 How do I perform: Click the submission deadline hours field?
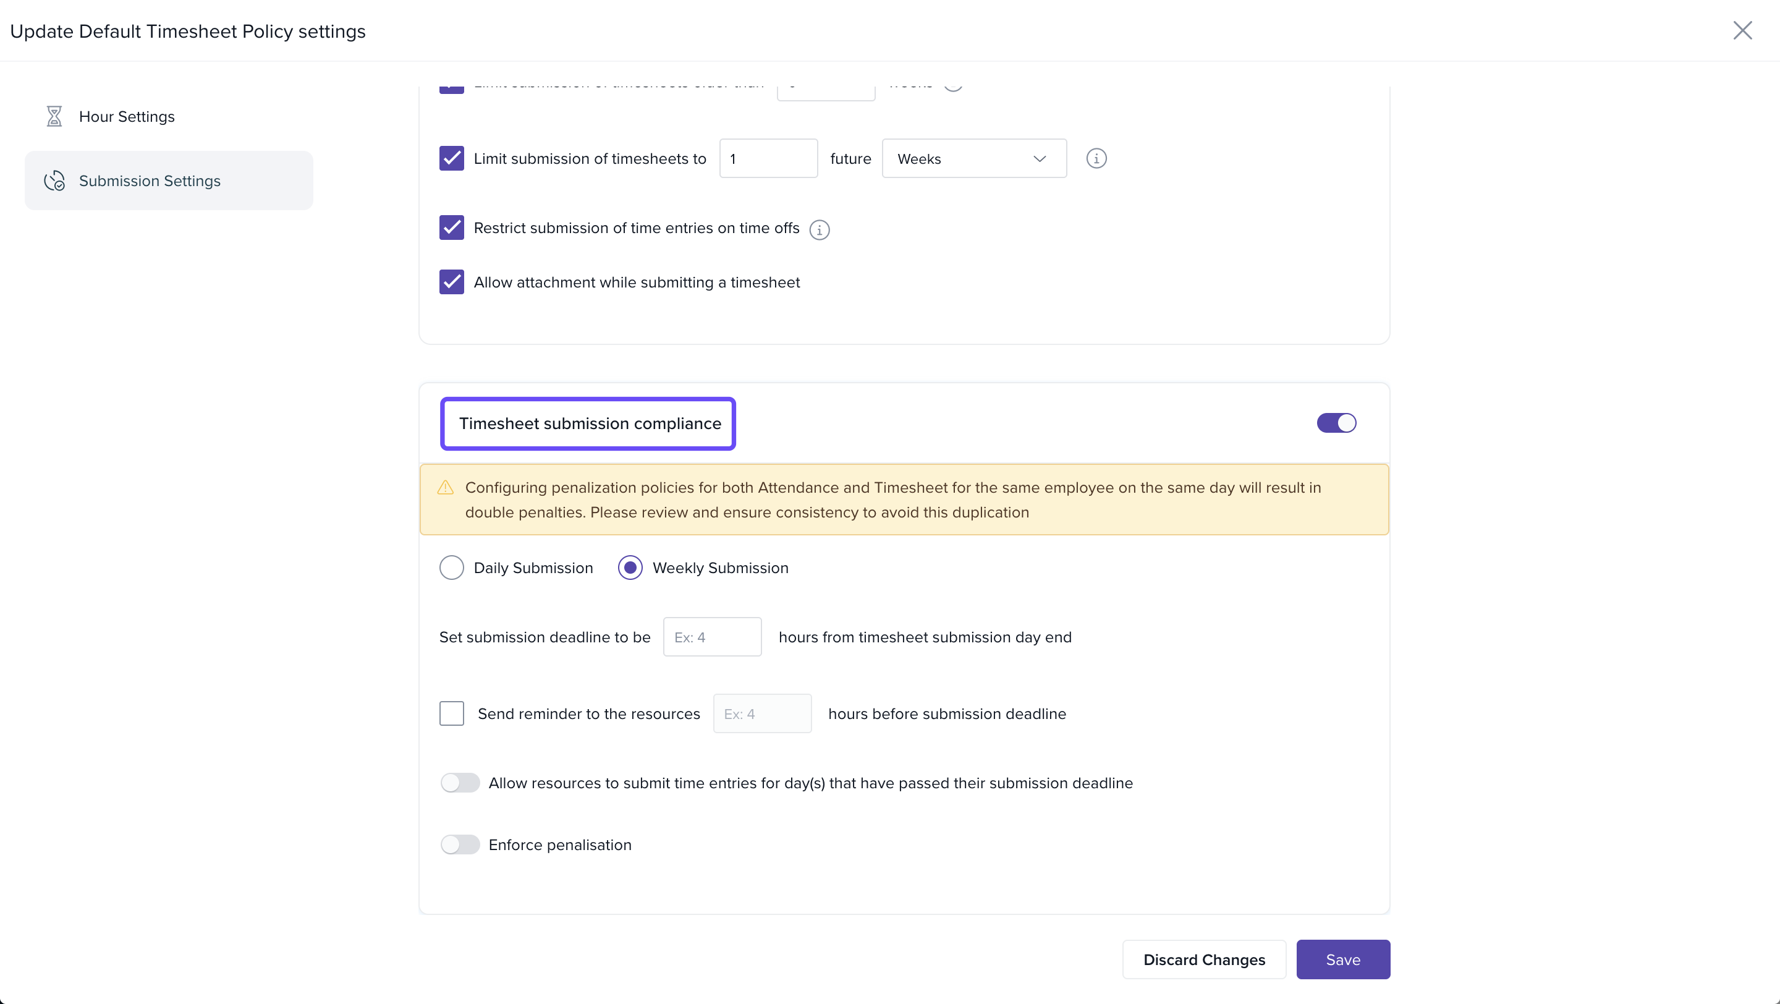(x=712, y=636)
